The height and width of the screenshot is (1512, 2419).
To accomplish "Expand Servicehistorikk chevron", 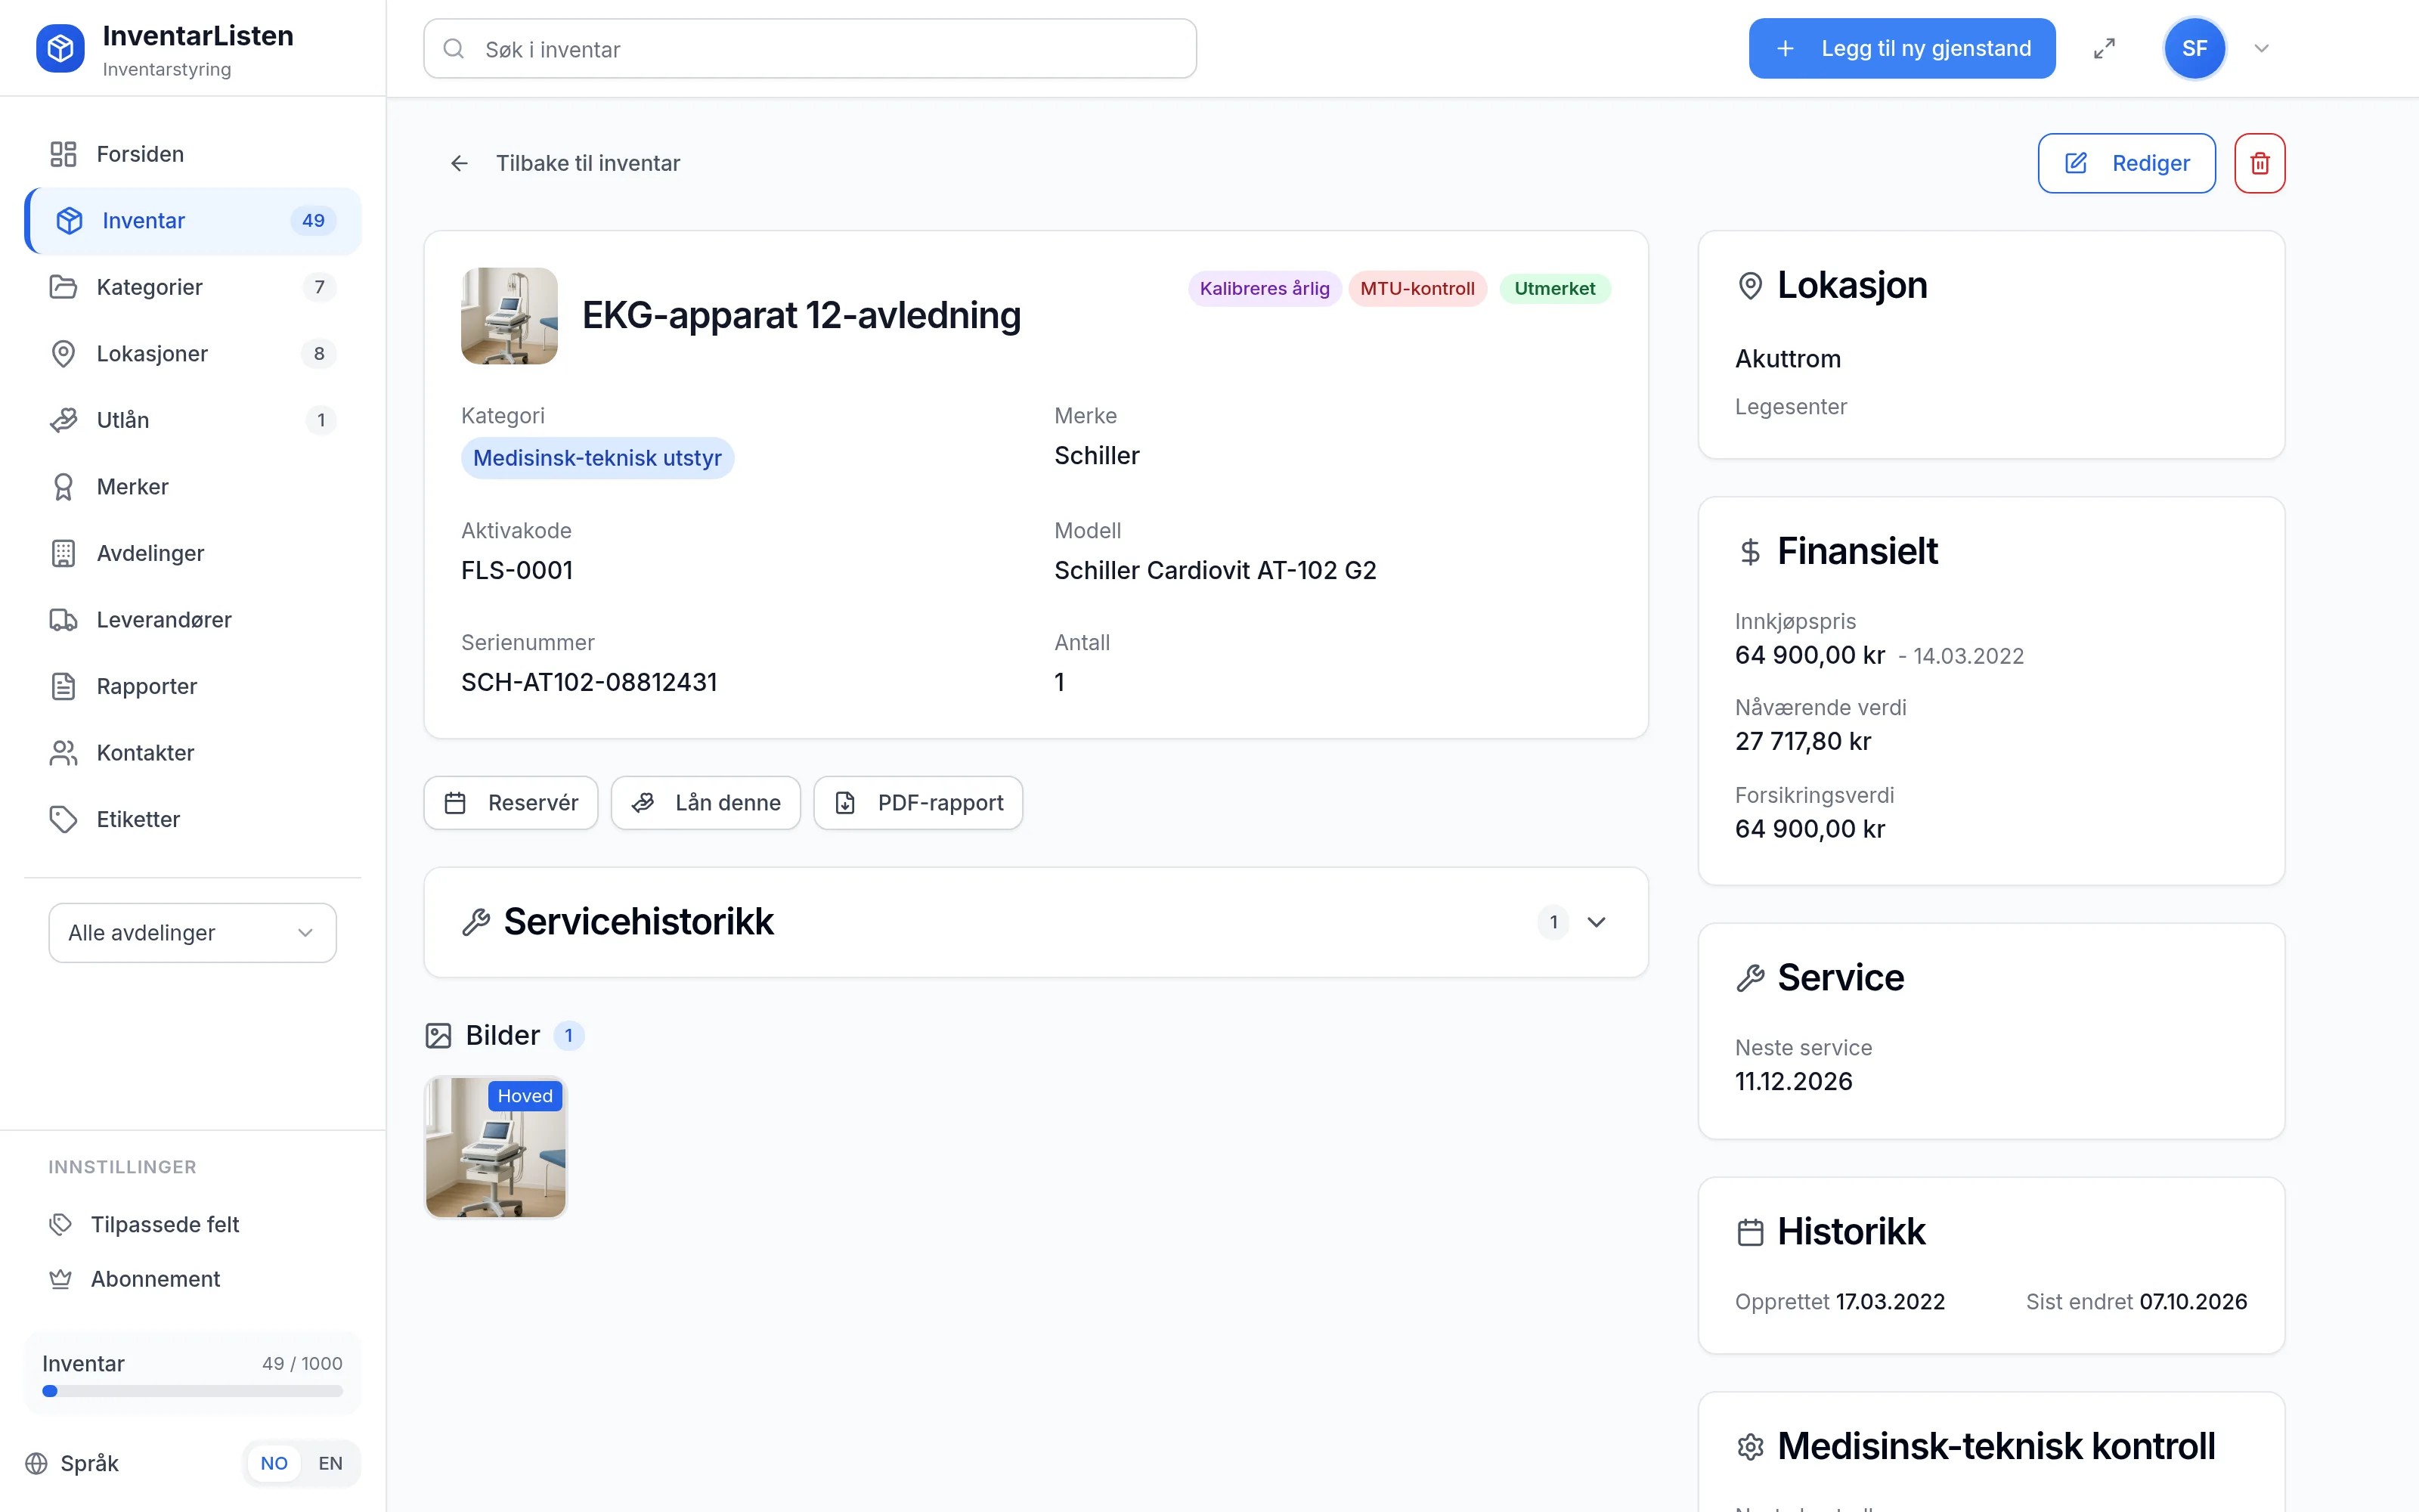I will (x=1597, y=922).
